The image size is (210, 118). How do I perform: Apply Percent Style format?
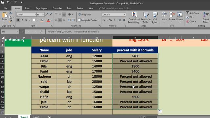tap(110, 20)
